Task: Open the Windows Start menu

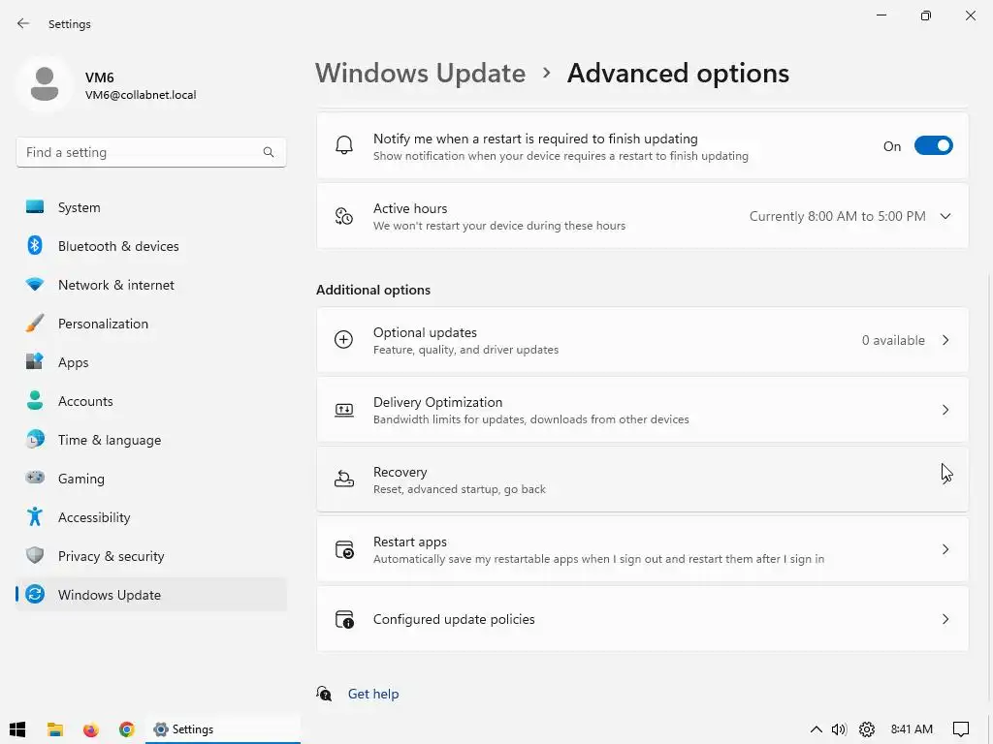Action: [17, 729]
